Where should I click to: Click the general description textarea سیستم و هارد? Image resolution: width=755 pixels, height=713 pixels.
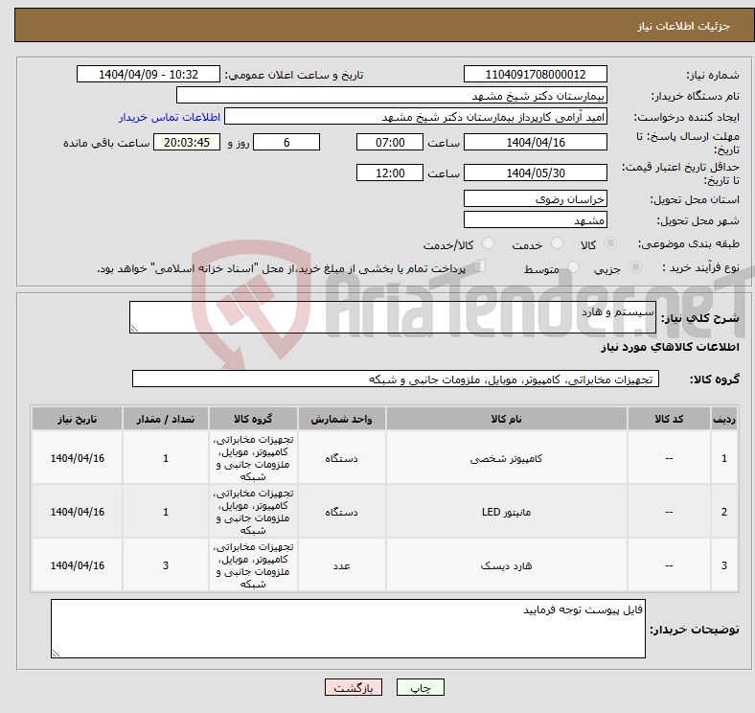[x=393, y=317]
